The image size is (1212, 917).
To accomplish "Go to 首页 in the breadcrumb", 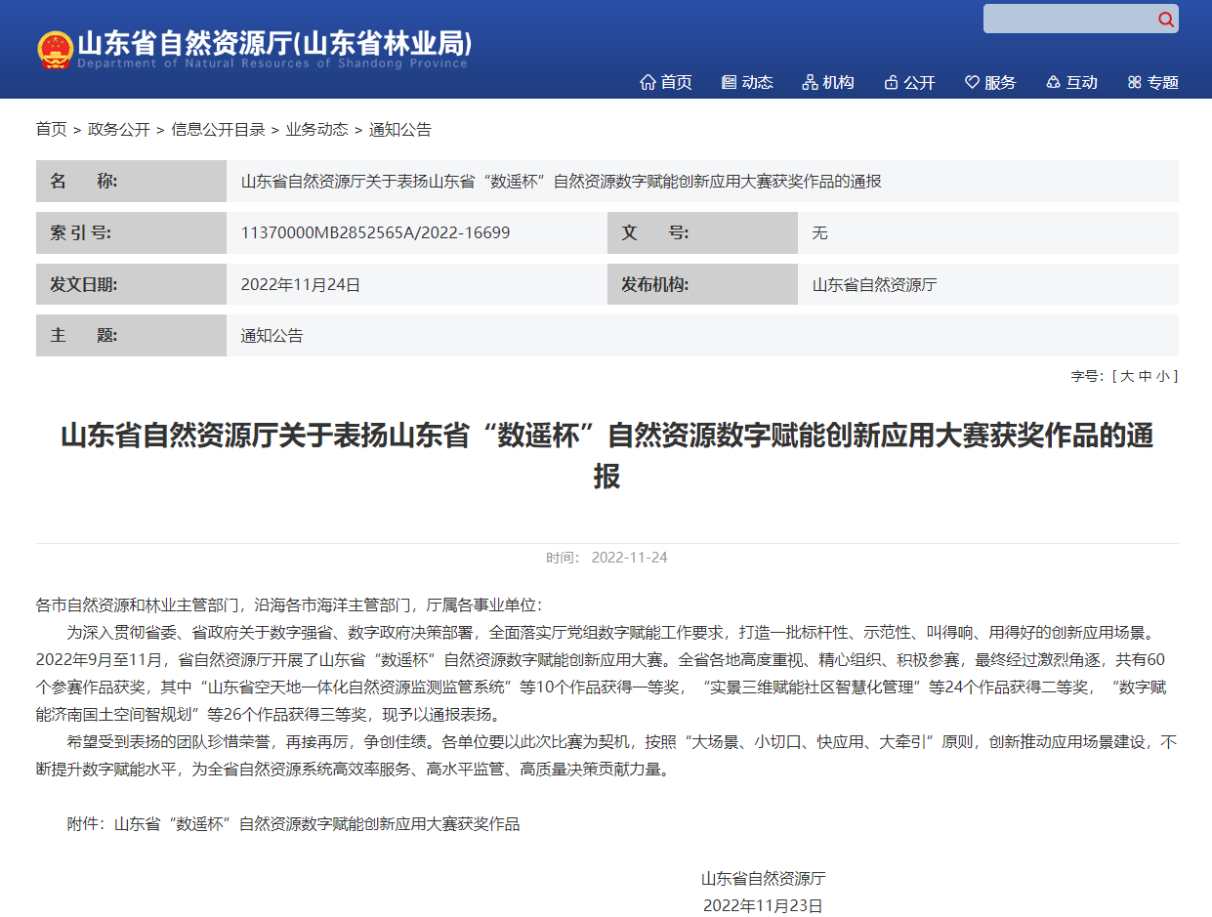I will [x=52, y=129].
